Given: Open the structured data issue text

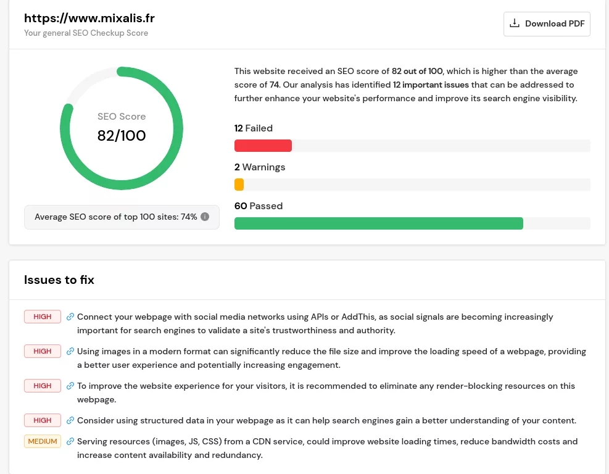Looking at the screenshot, I should click(326, 420).
